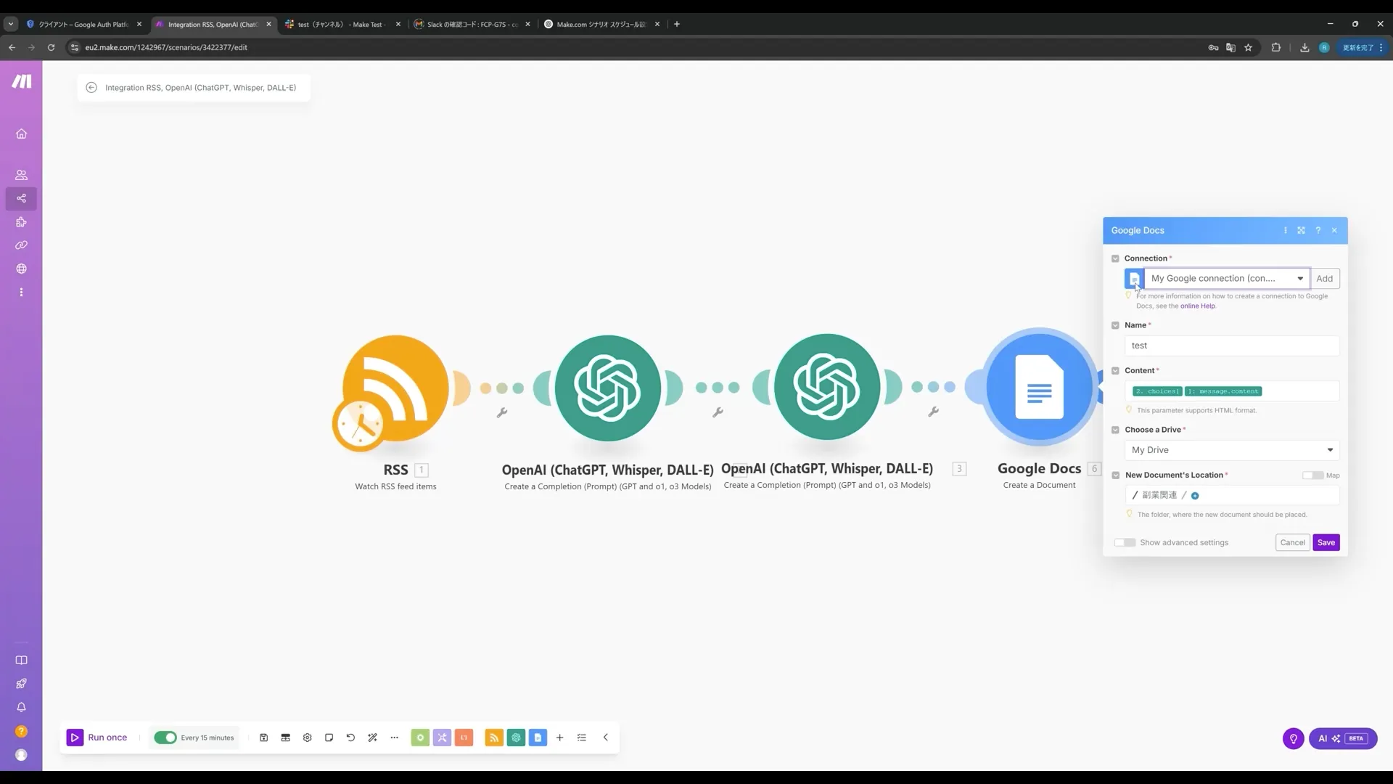Open scenario settings gear in the bottom toolbar

(x=307, y=738)
